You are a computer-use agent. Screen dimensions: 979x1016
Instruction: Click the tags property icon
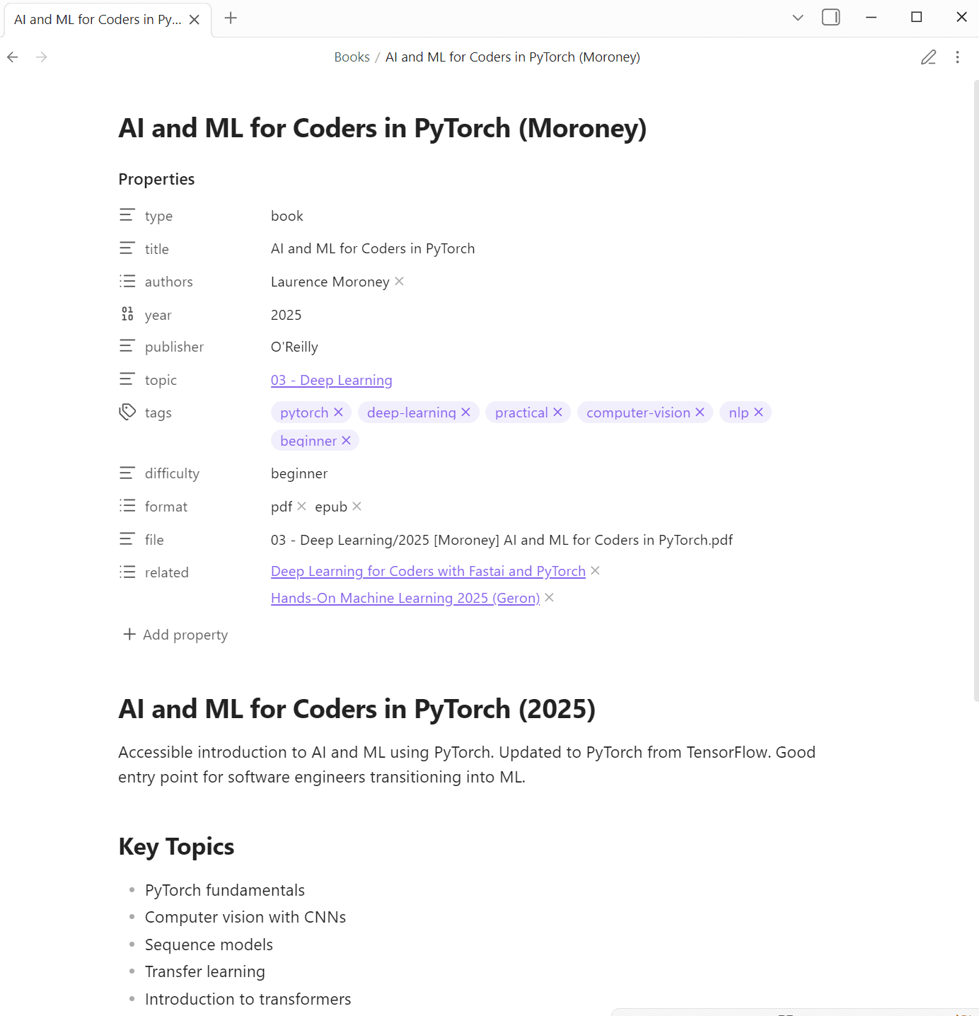(127, 412)
